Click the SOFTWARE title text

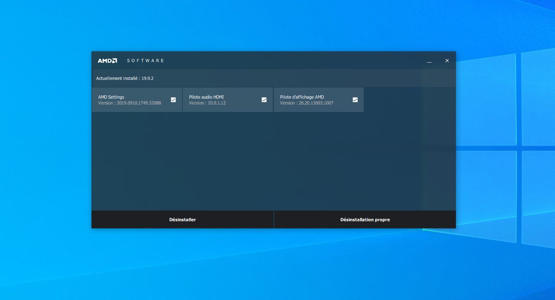[145, 60]
